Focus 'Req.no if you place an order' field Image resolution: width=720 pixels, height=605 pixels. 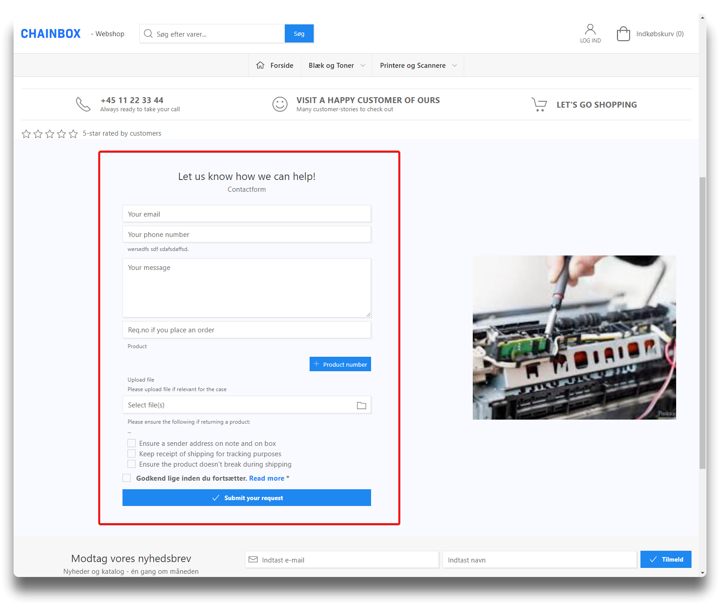pyautogui.click(x=247, y=330)
